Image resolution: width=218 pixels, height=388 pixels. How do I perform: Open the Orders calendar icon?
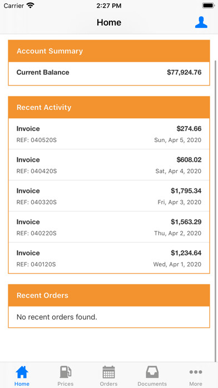pos(108,372)
